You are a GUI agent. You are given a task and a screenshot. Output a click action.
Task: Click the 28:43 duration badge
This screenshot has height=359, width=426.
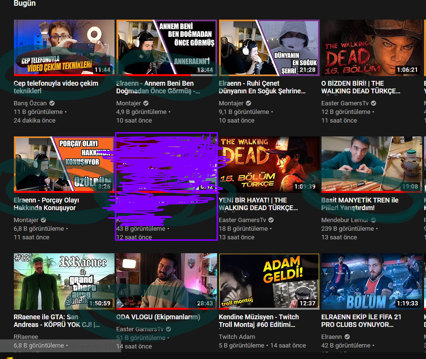point(205,303)
